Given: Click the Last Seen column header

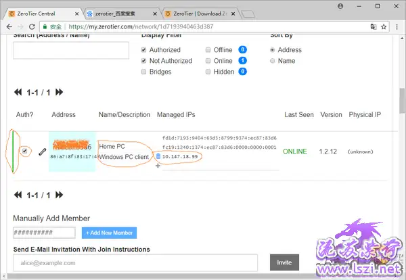Looking at the screenshot, I should pyautogui.click(x=299, y=115).
